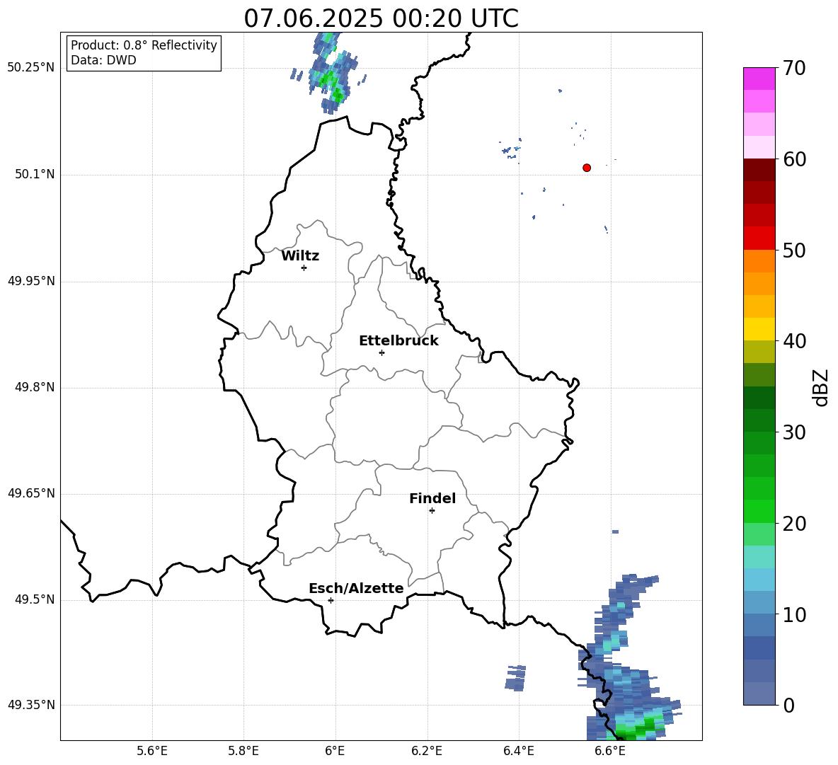Click the 20 tick on the colorbar

[x=794, y=524]
